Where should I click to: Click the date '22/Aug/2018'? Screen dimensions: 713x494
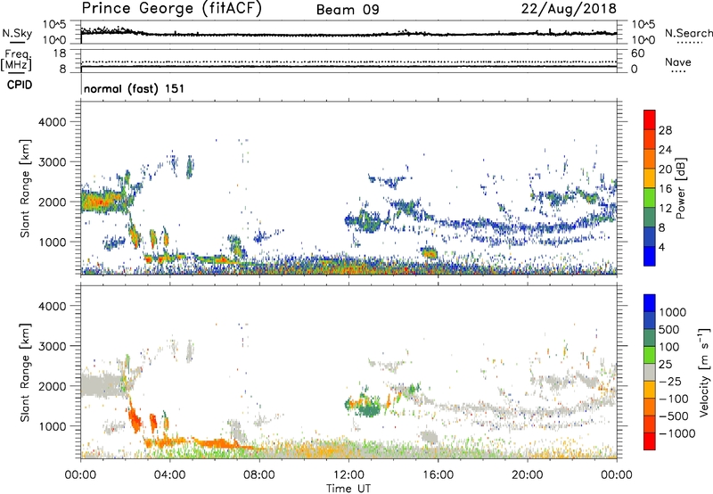coord(569,9)
